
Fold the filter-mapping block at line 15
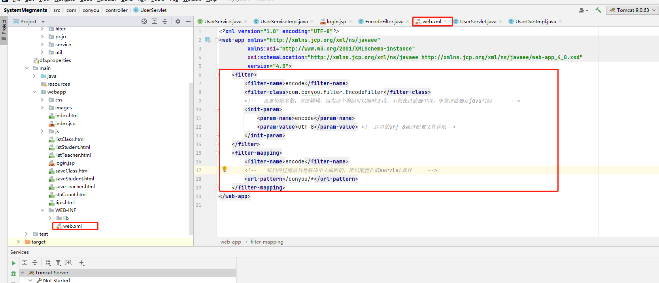click(217, 153)
